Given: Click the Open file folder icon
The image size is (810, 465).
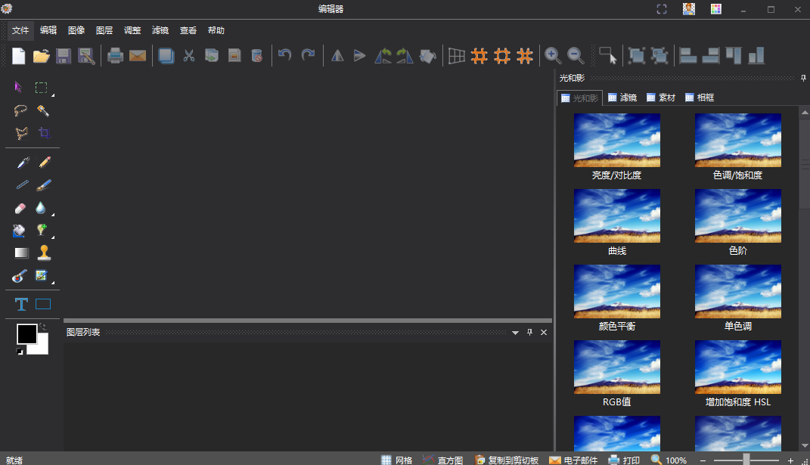Looking at the screenshot, I should (x=41, y=55).
